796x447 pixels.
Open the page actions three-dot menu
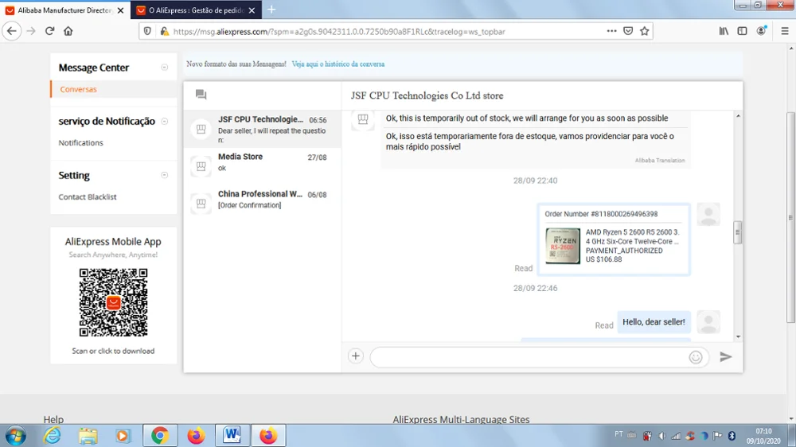coord(611,31)
